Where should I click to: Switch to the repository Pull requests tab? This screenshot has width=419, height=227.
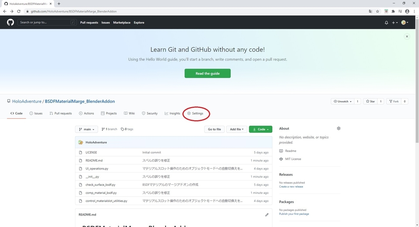tap(61, 113)
